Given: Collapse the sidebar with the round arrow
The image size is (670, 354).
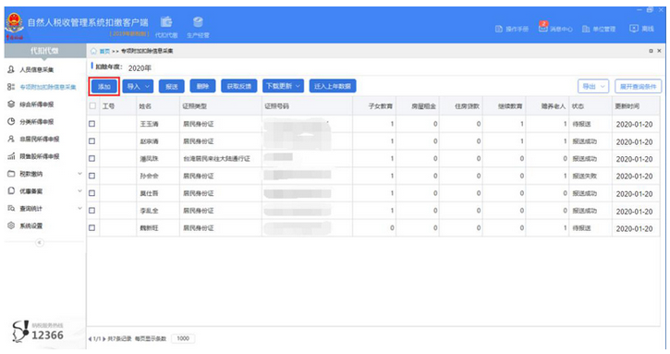Looking at the screenshot, I should click(40, 243).
